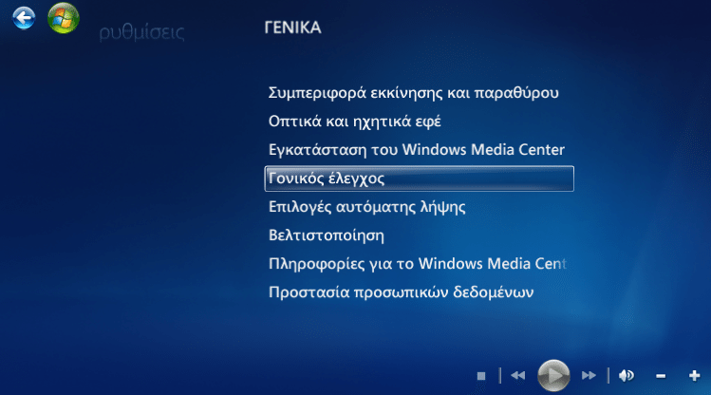Image resolution: width=711 pixels, height=395 pixels.
Task: Stop playback with the square stop button
Action: tap(481, 375)
